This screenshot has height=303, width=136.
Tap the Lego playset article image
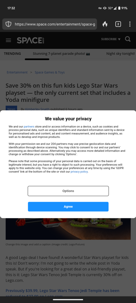(68, 229)
